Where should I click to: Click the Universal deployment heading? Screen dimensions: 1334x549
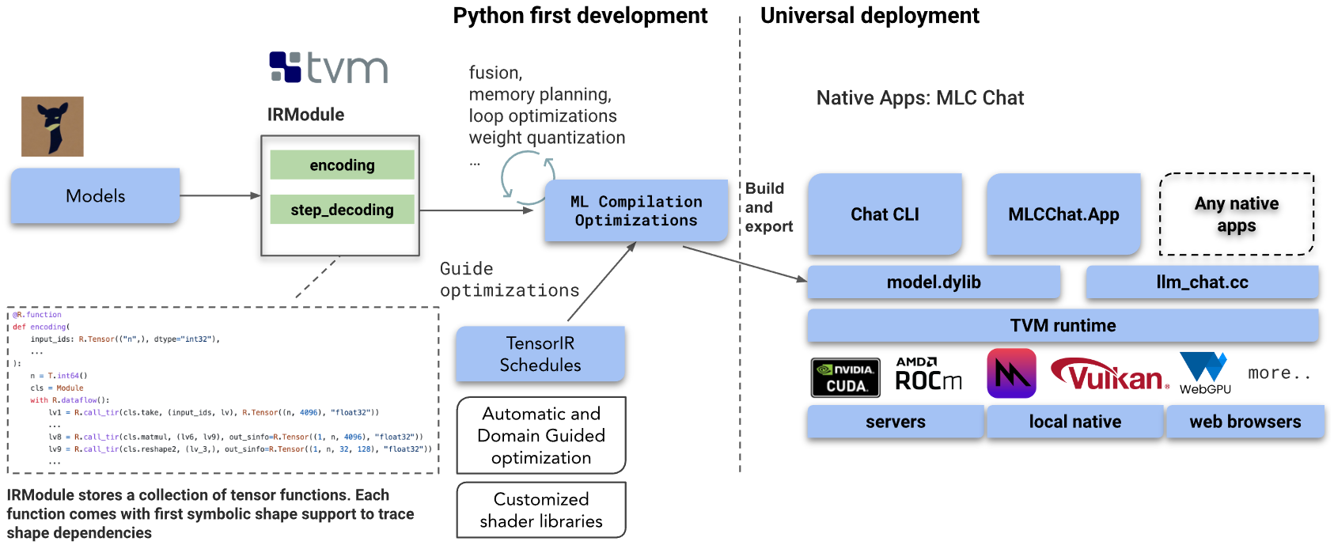(870, 16)
